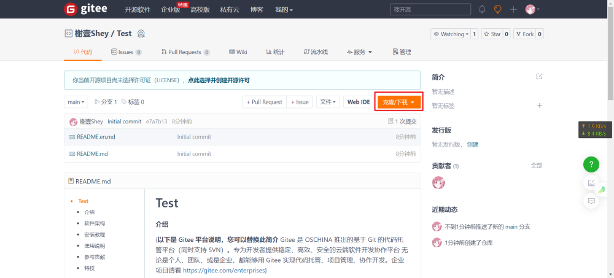Add a tag with the plus beside 暂无标签
614x278 pixels.
[539, 106]
